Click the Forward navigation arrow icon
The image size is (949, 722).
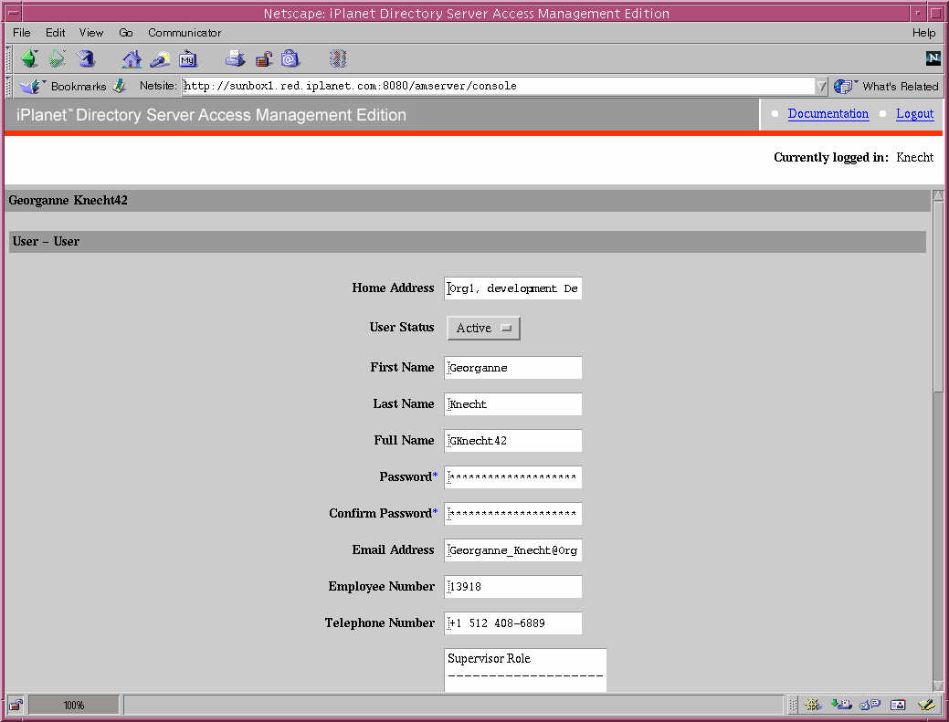point(57,58)
